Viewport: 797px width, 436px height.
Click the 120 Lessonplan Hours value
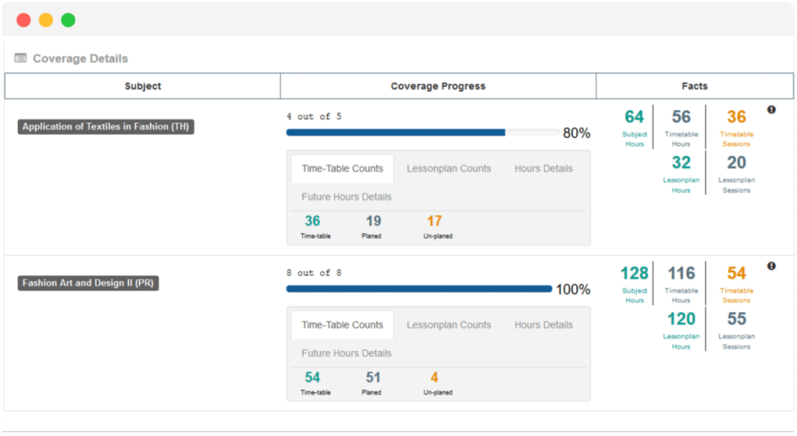(681, 319)
